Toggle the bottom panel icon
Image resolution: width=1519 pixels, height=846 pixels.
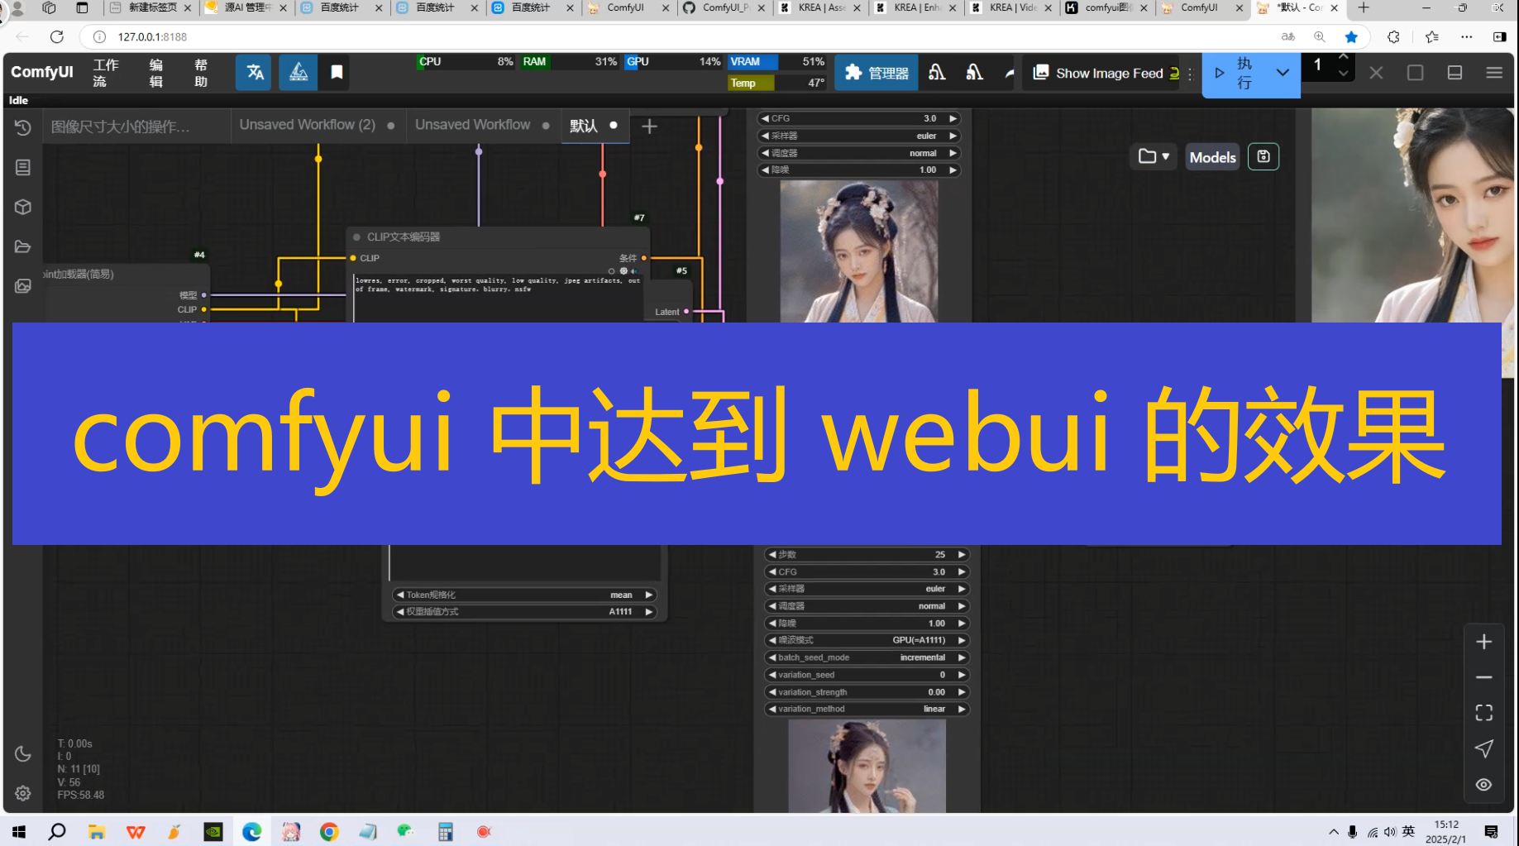(1455, 73)
